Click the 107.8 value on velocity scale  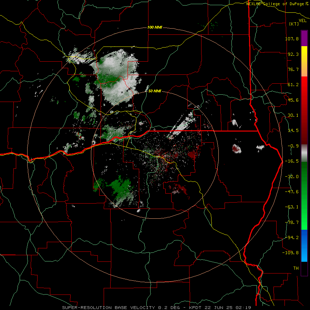[292, 39]
